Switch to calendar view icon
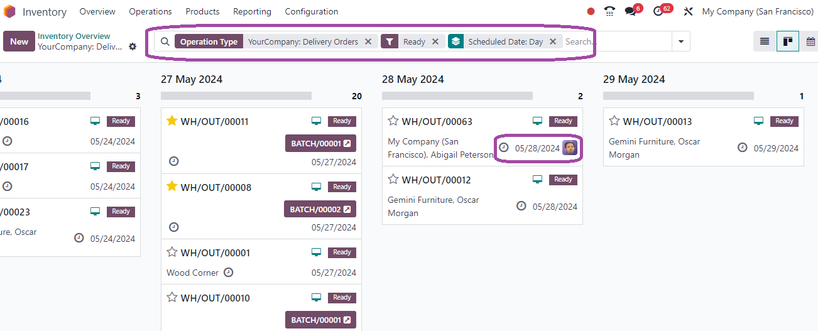 810,41
